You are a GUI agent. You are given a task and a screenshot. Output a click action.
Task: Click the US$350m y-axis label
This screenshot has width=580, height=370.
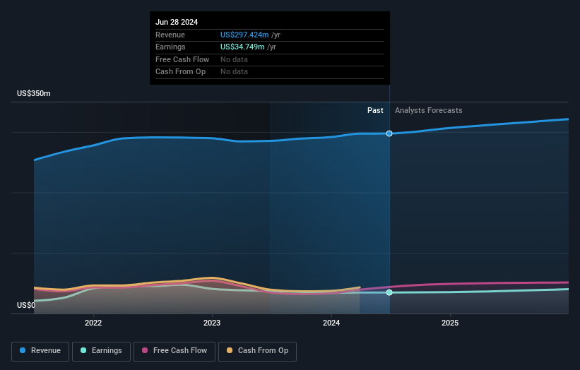tap(34, 93)
